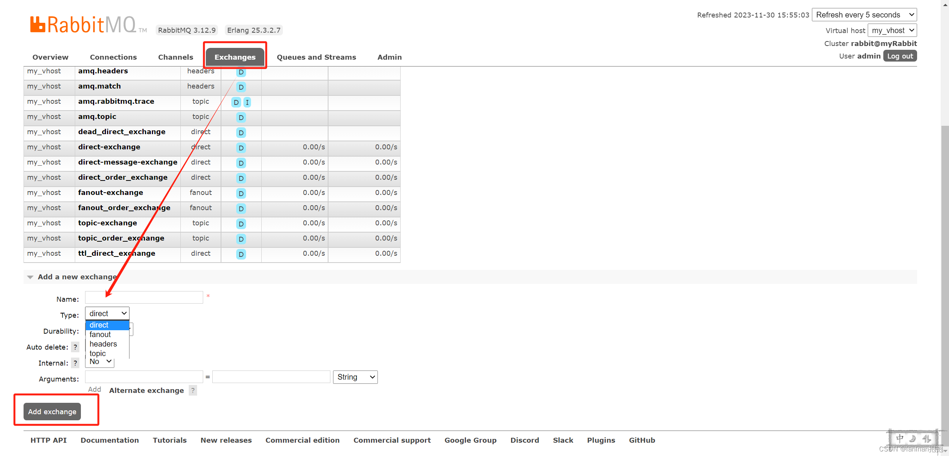This screenshot has width=949, height=456.
Task: Open the topic_order_exchange exchange link
Action: [x=121, y=238]
